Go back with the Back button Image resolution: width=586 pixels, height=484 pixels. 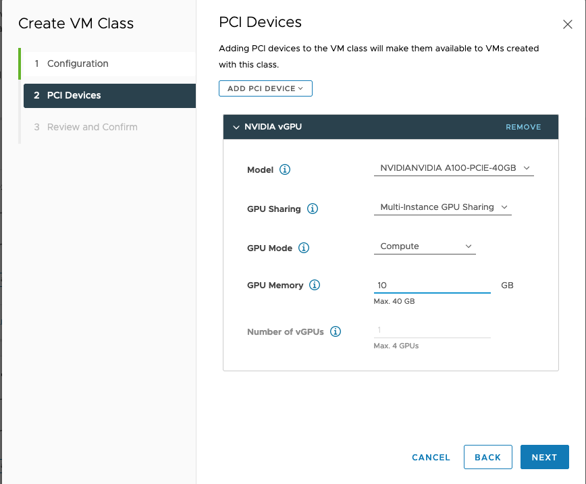[487, 457]
